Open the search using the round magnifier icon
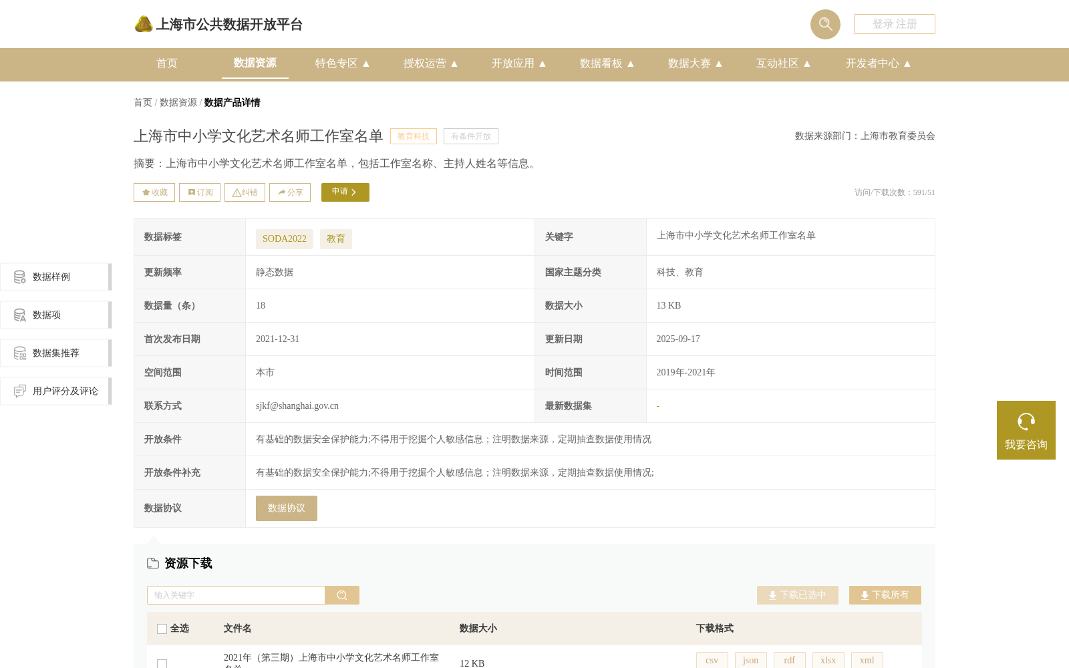 point(825,24)
